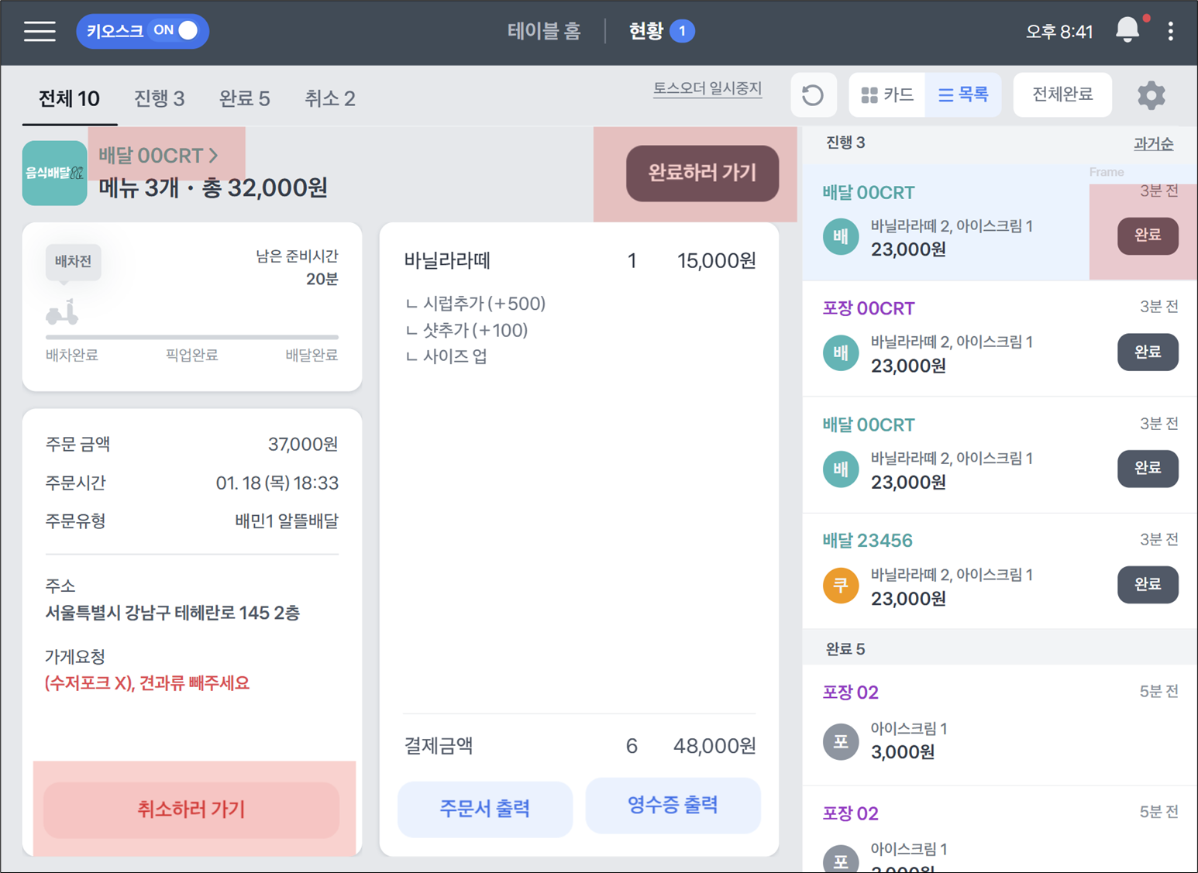Click the 배민1 알뜰배달 order type

point(287,521)
